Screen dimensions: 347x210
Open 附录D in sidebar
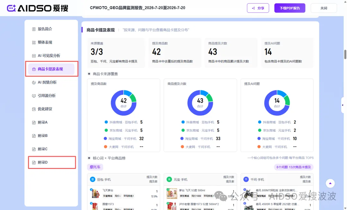pyautogui.click(x=51, y=162)
